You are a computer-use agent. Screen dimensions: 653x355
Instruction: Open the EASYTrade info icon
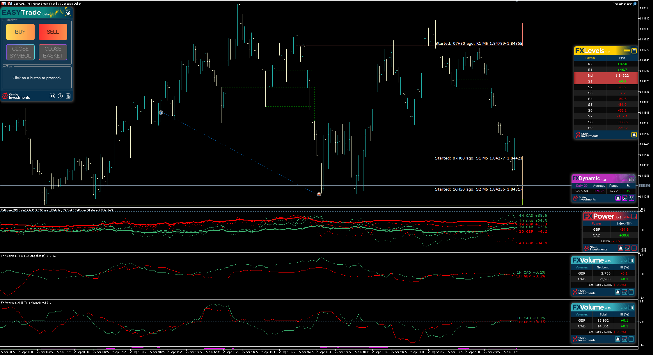pos(60,96)
